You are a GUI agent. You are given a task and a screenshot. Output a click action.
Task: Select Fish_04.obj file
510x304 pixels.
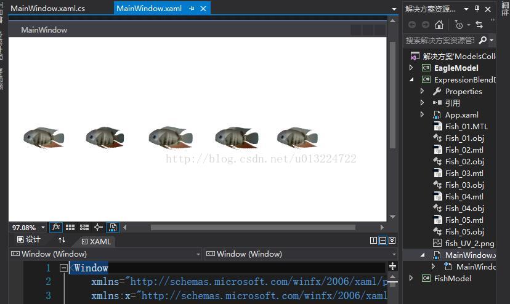point(464,209)
